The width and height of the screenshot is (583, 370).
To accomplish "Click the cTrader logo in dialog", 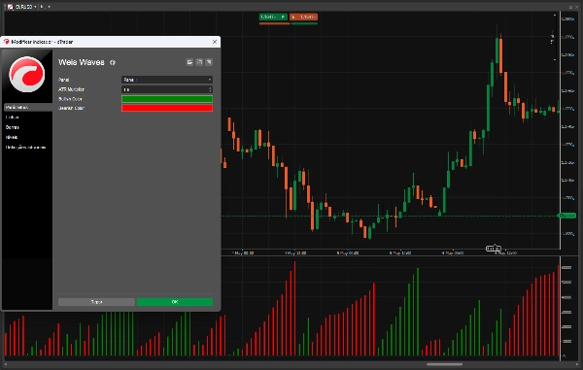I will 27,75.
